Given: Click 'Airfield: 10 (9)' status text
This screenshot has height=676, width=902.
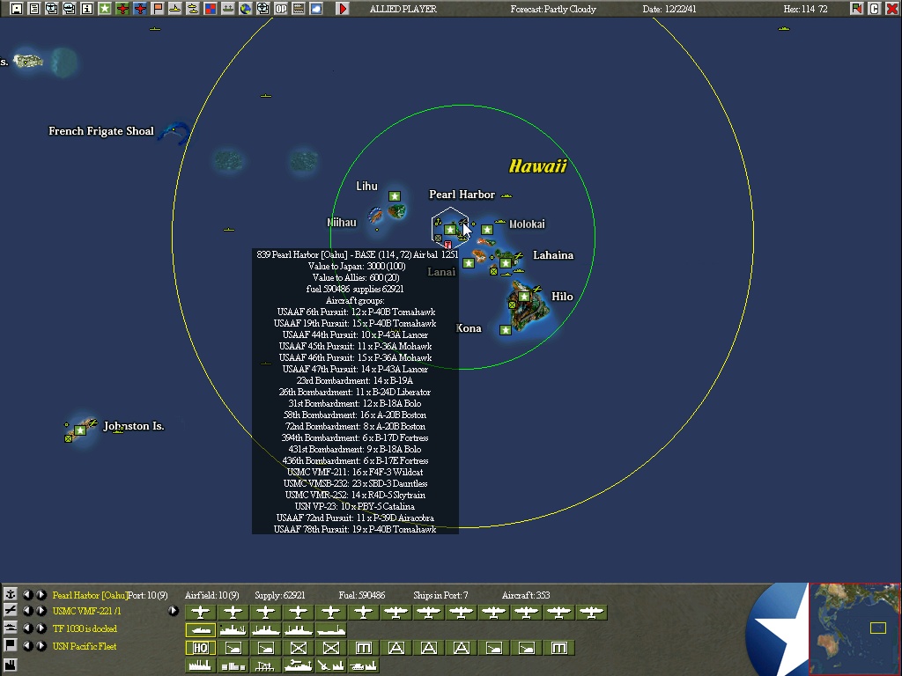Looking at the screenshot, I should (x=211, y=595).
